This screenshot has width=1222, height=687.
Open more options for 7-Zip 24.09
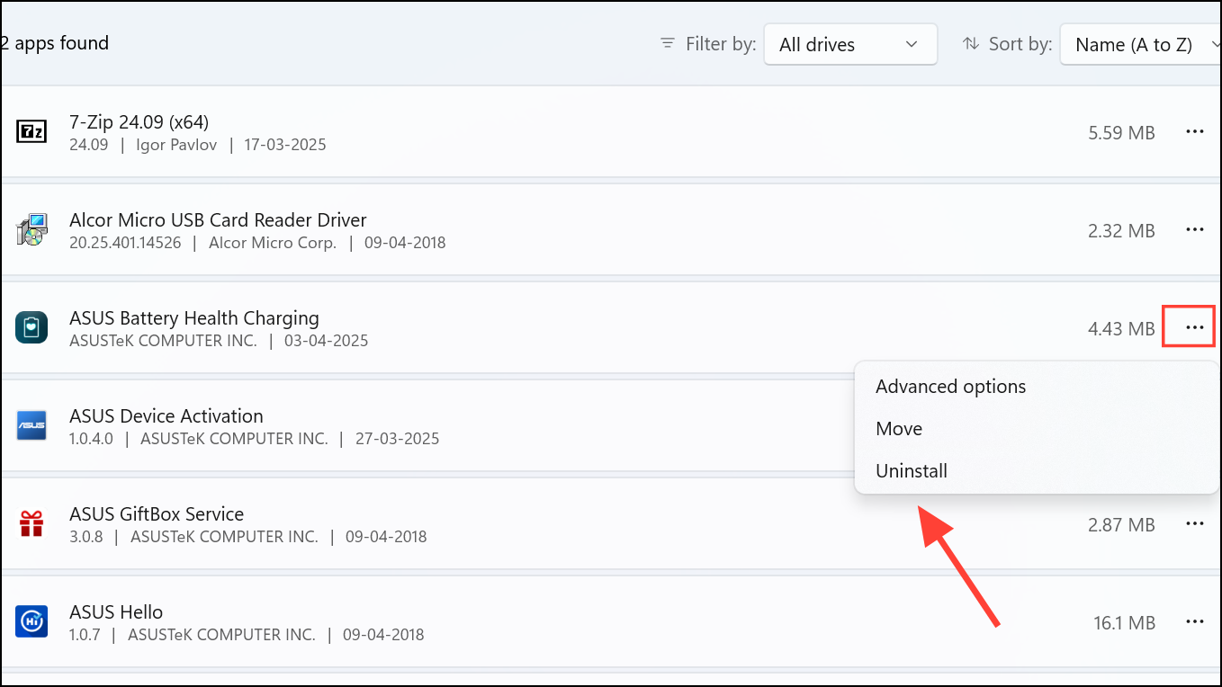click(x=1194, y=132)
